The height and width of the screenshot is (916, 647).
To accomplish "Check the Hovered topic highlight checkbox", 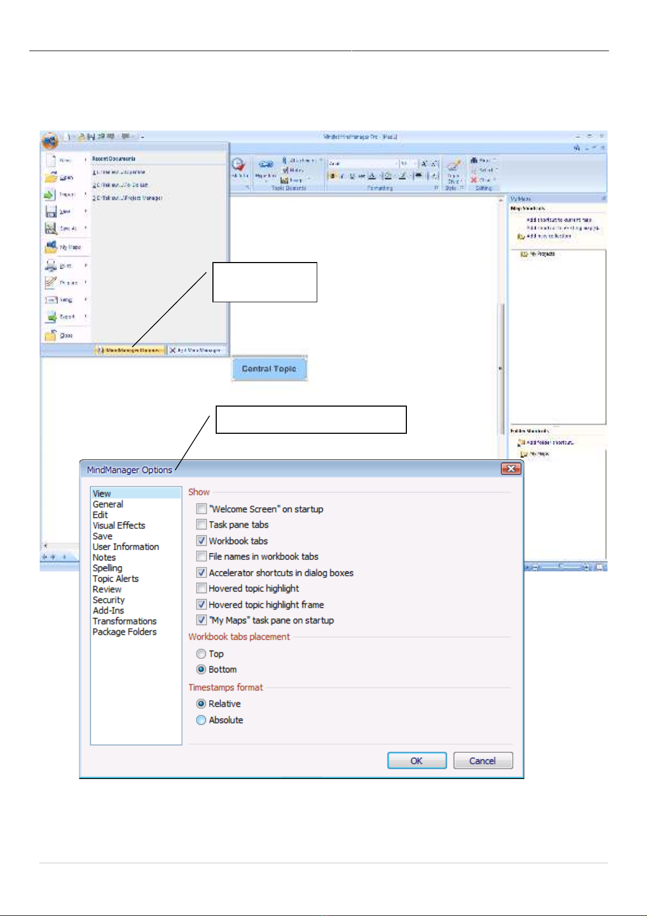I will 202,588.
